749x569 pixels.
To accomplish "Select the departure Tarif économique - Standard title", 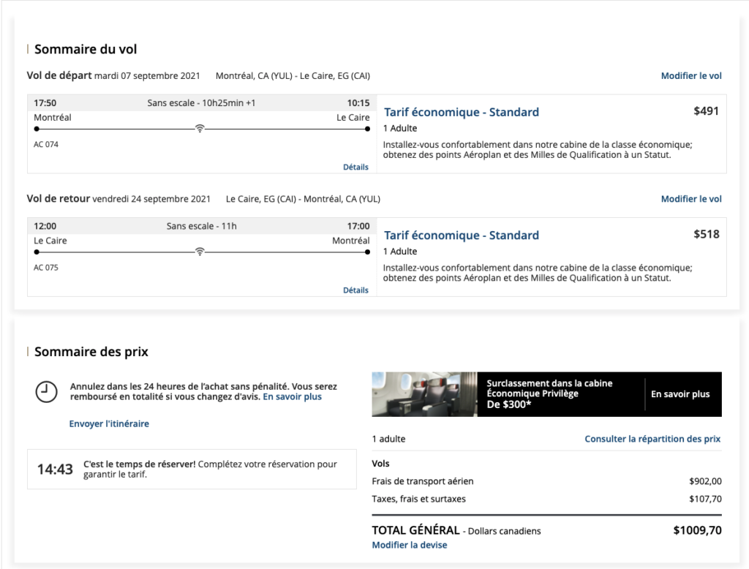I will (461, 113).
